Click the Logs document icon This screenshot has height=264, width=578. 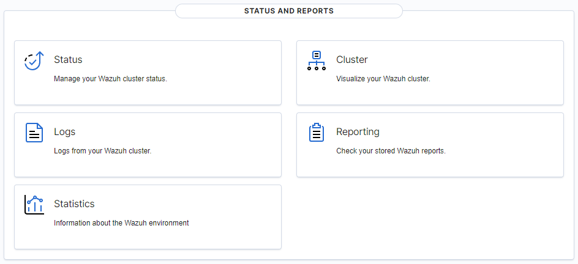(x=34, y=133)
